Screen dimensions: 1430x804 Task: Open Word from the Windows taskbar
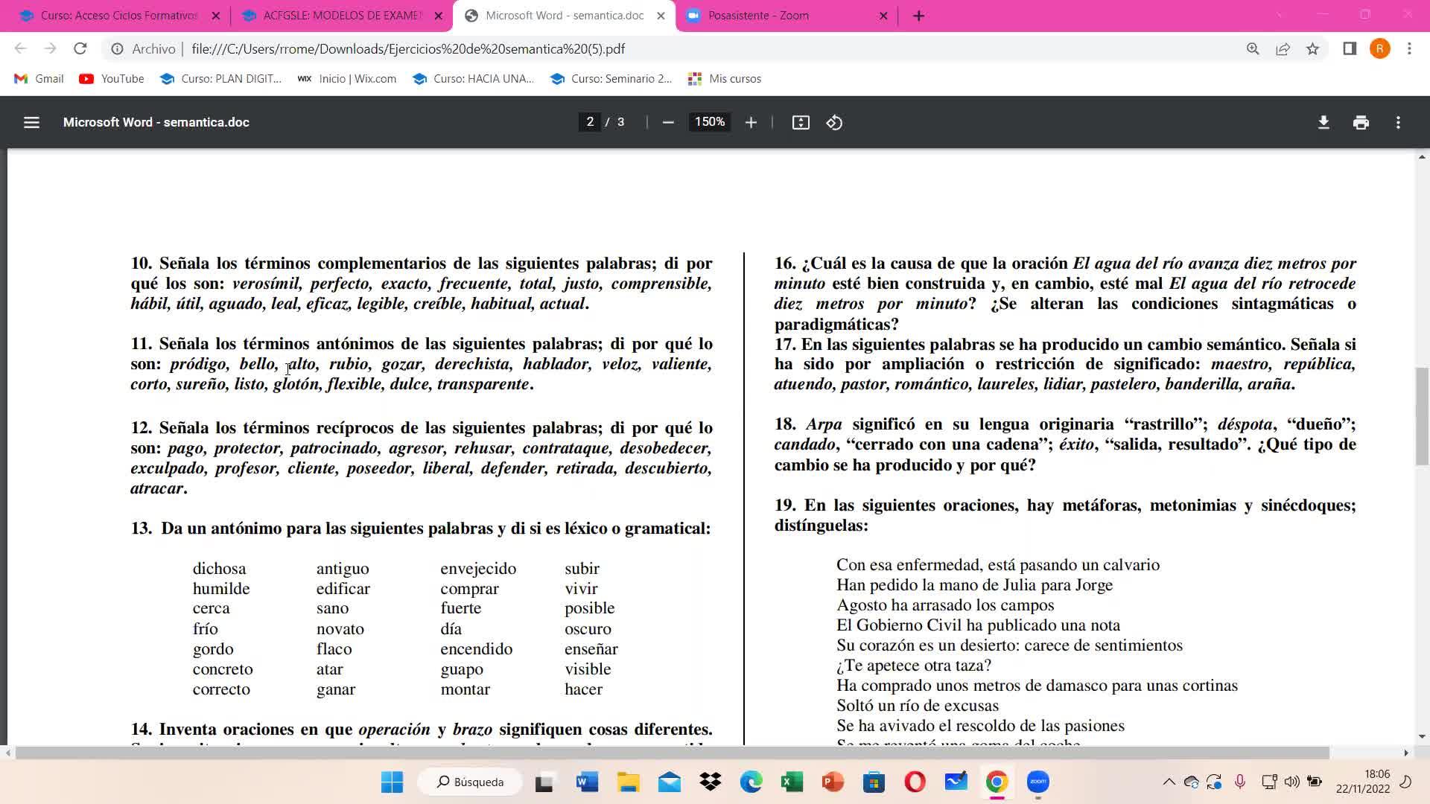pyautogui.click(x=587, y=782)
